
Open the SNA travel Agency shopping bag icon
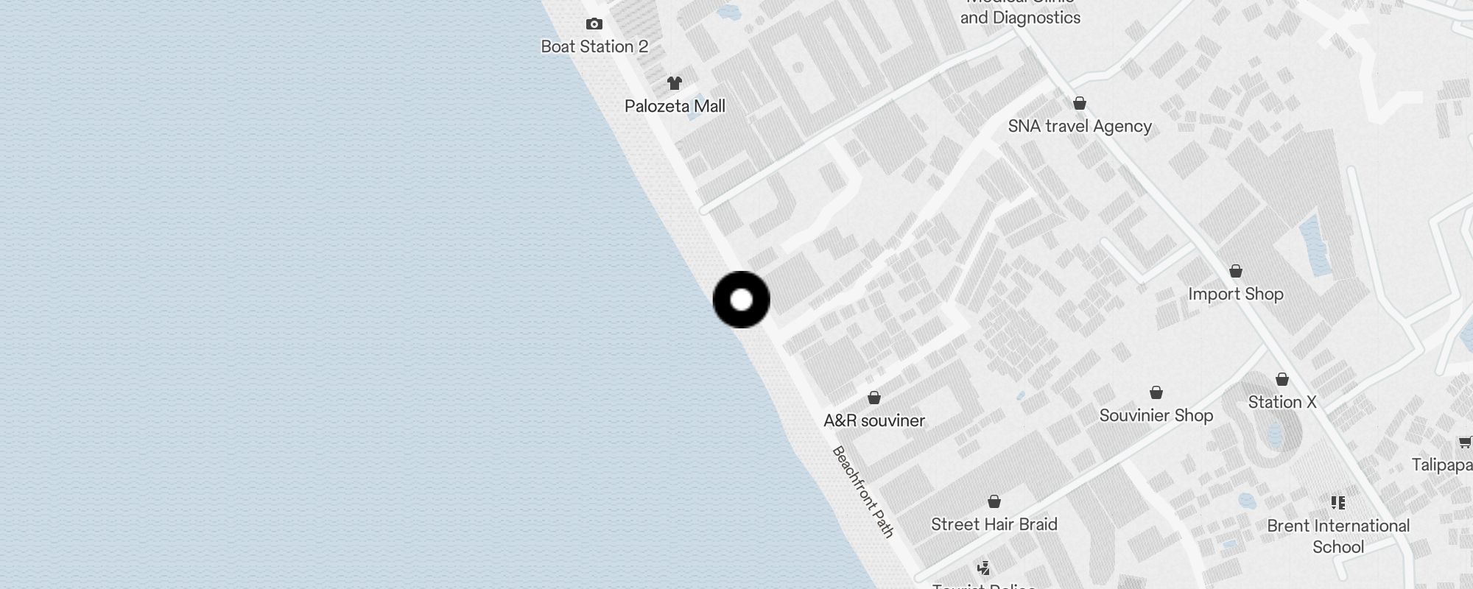[1080, 103]
